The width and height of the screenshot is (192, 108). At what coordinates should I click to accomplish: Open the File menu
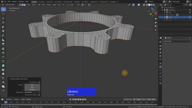(5, 1)
